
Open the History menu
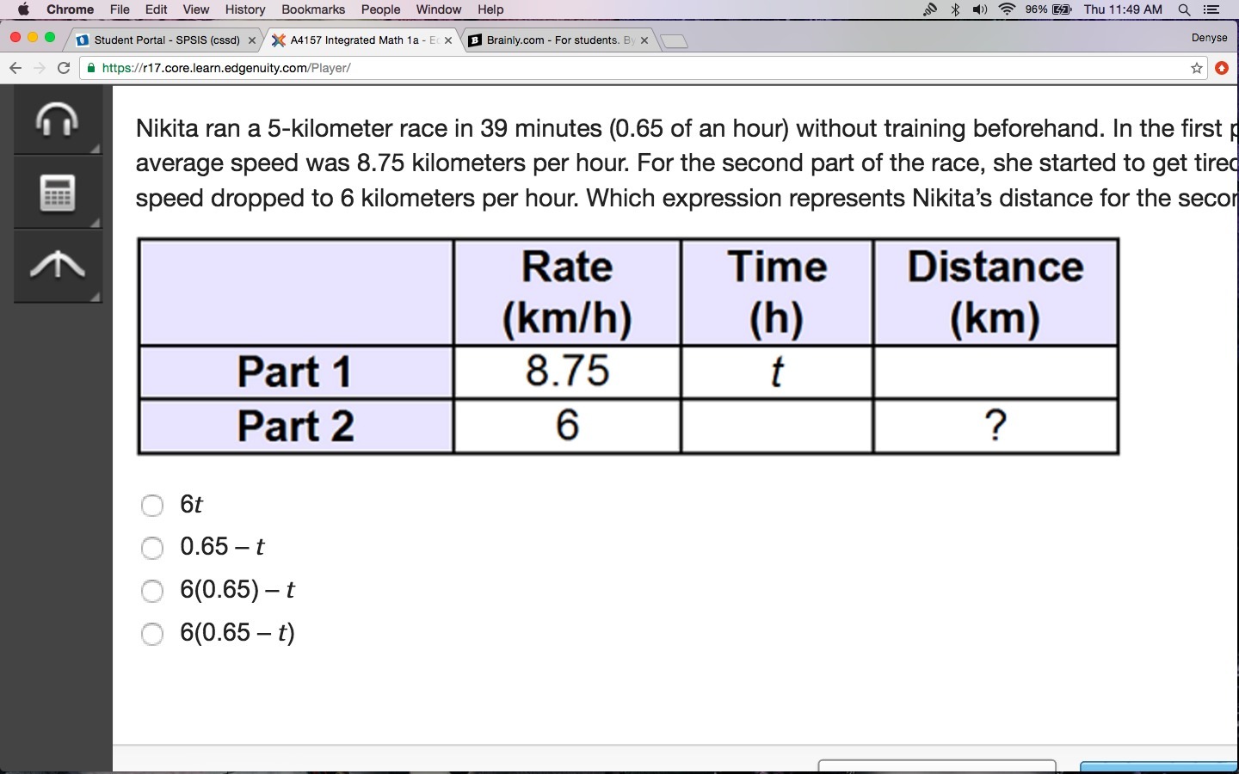[x=245, y=9]
